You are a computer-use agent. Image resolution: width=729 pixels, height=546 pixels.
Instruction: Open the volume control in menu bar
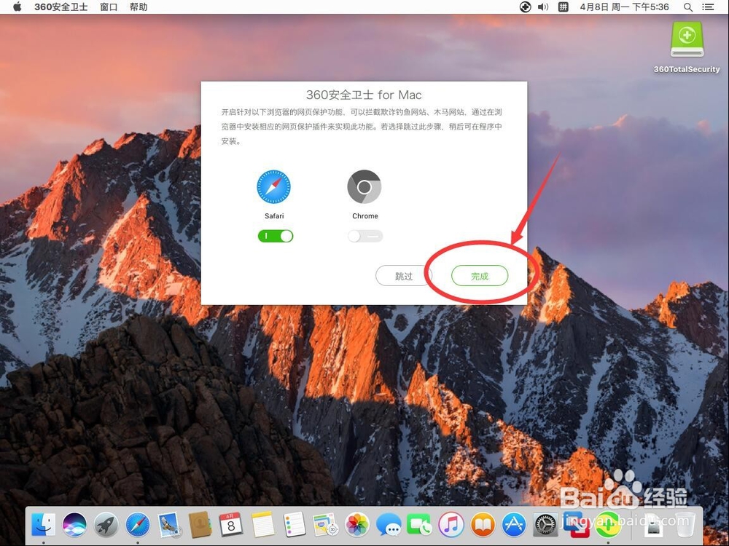(x=543, y=7)
